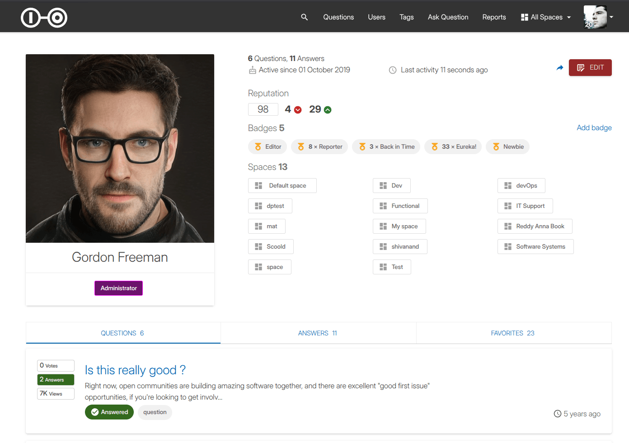Open the Default space button
The image size is (629, 443).
pyautogui.click(x=282, y=186)
